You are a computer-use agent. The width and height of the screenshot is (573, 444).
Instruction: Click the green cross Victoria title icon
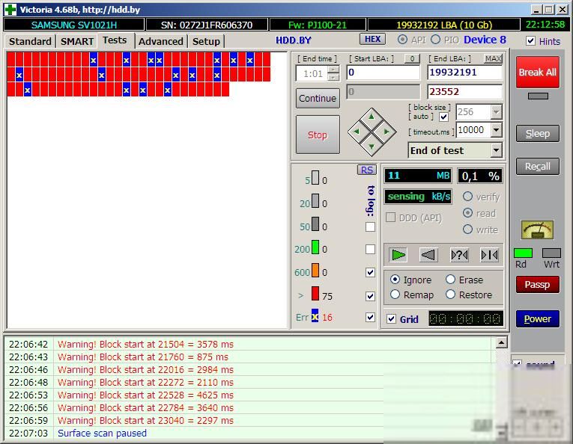[x=10, y=10]
